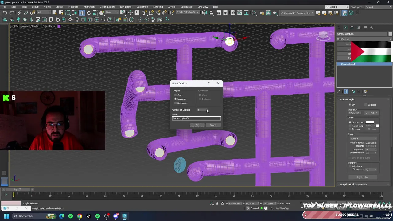Select the Link tool icon

point(19,13)
